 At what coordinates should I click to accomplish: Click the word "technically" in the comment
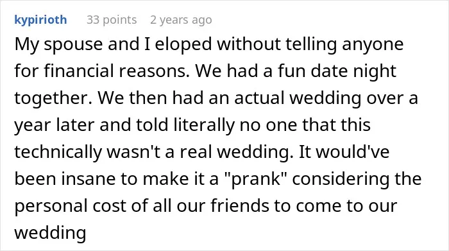tap(58, 152)
